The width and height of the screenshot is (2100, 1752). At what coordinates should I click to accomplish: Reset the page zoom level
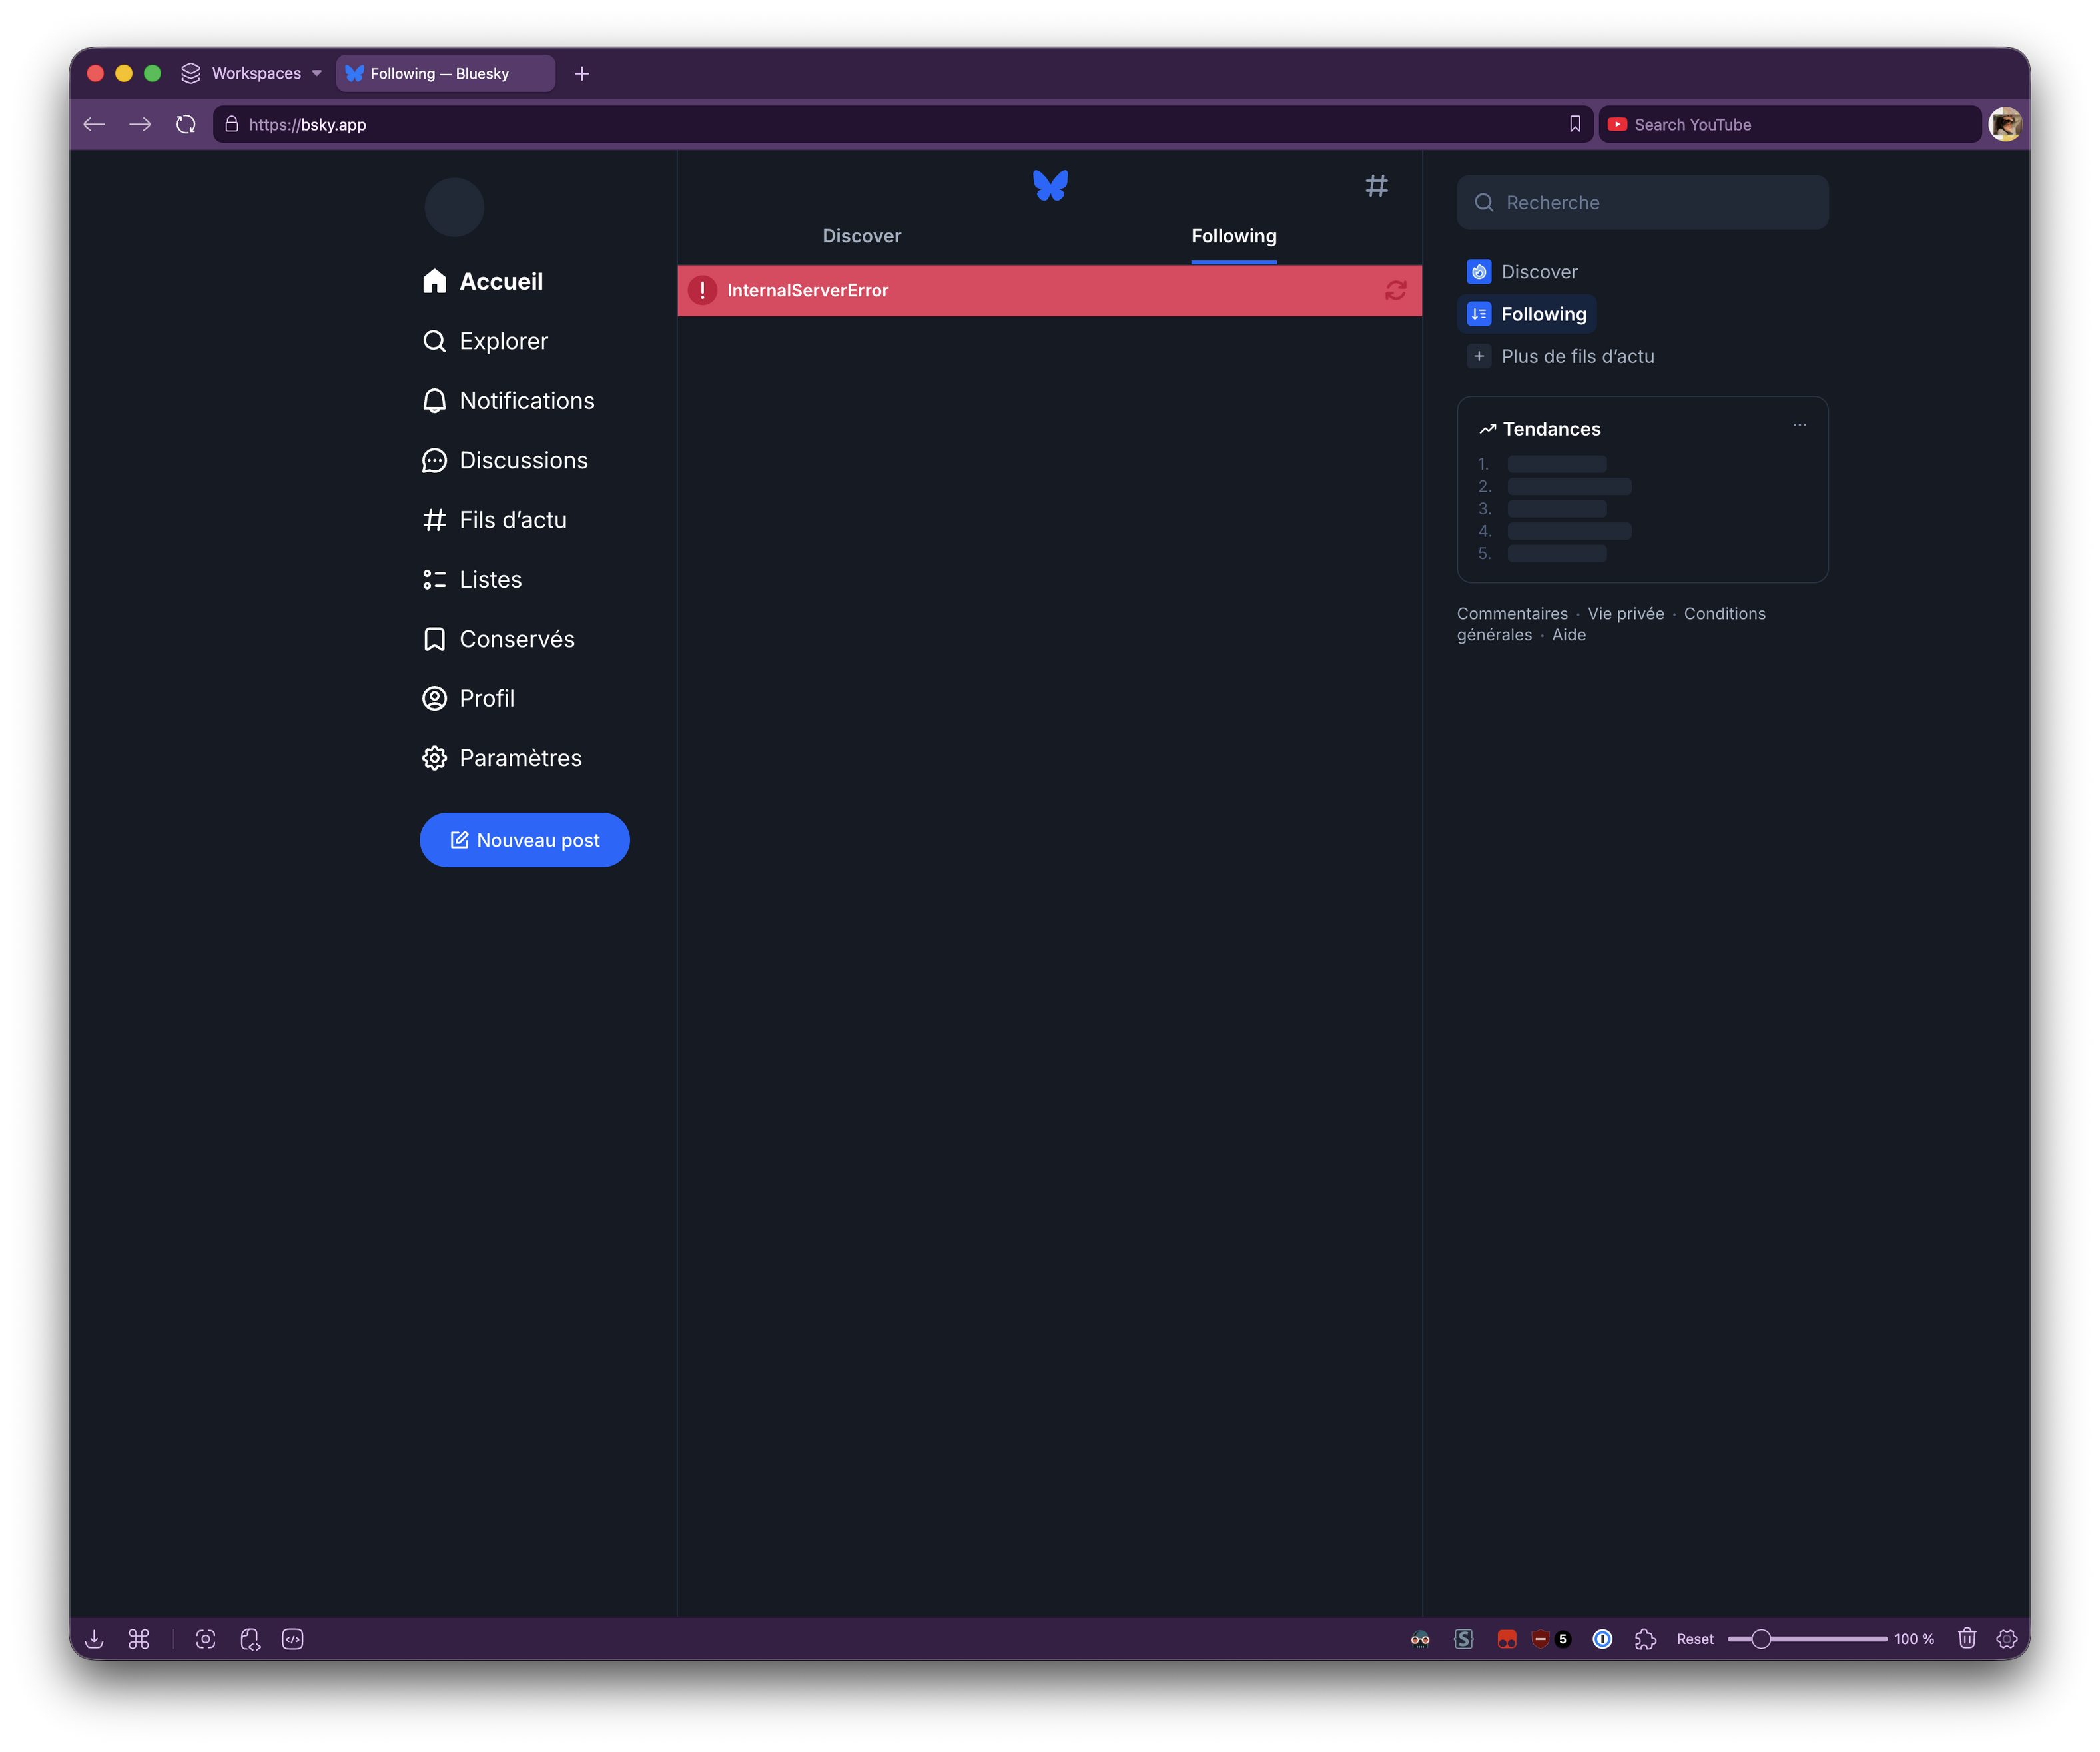click(1694, 1639)
